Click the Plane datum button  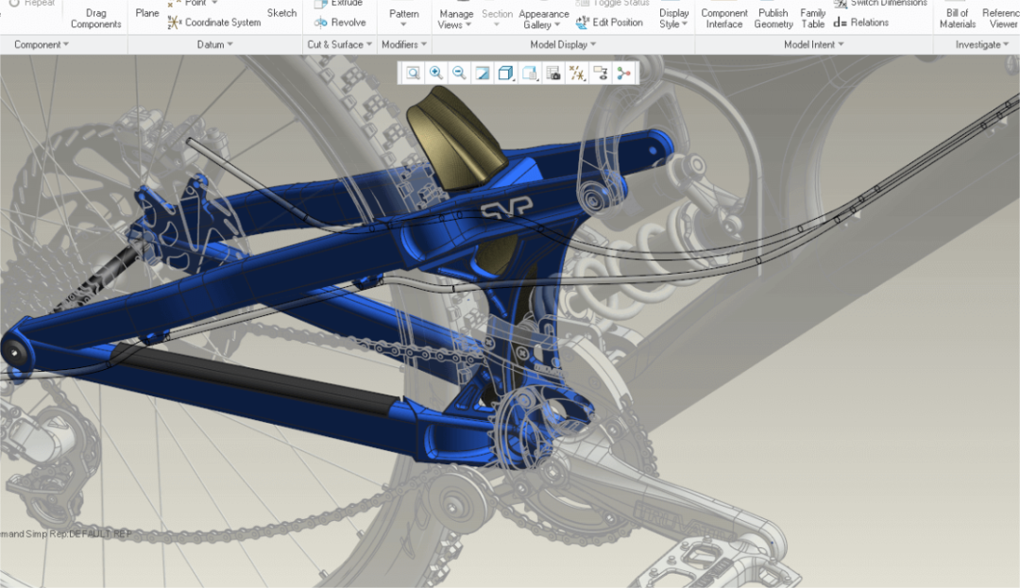pos(147,13)
